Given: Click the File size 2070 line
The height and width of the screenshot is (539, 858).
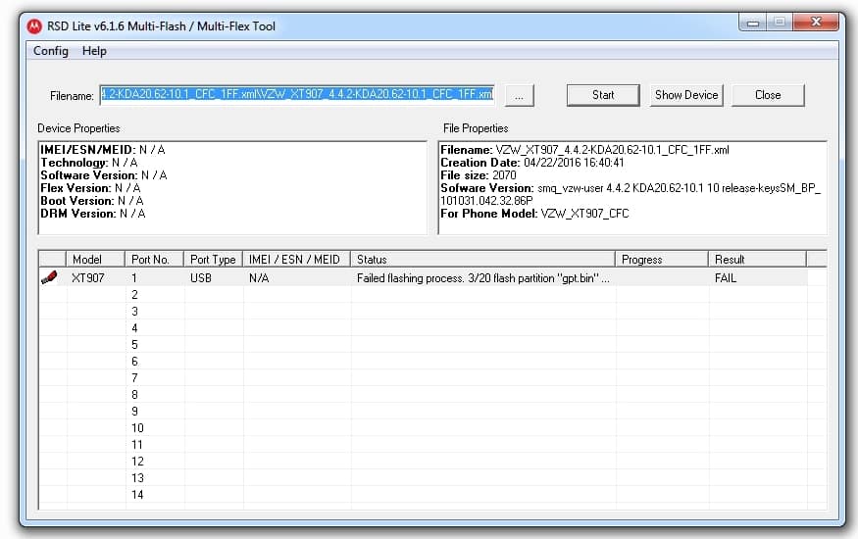Looking at the screenshot, I should point(479,174).
